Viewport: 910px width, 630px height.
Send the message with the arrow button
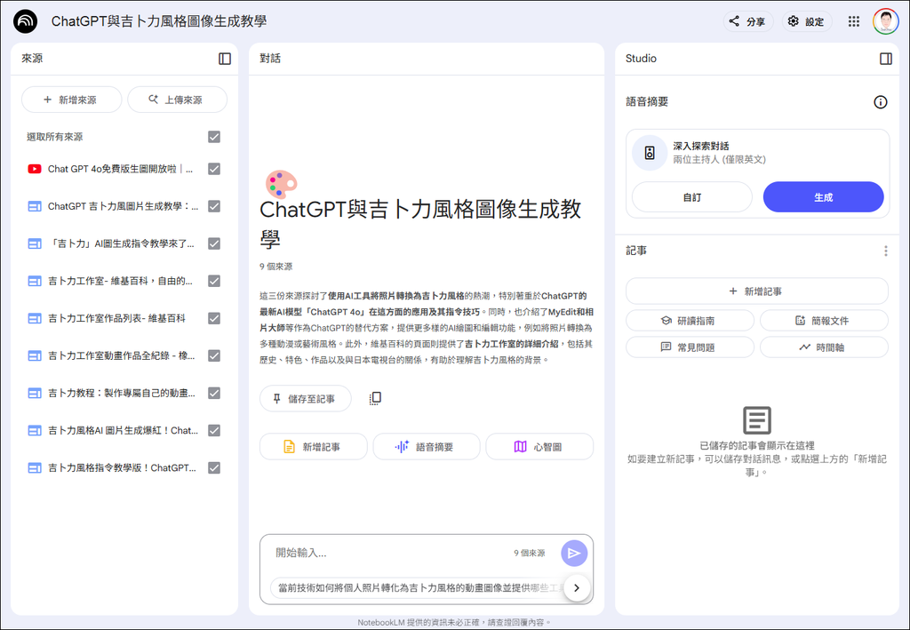pos(574,553)
